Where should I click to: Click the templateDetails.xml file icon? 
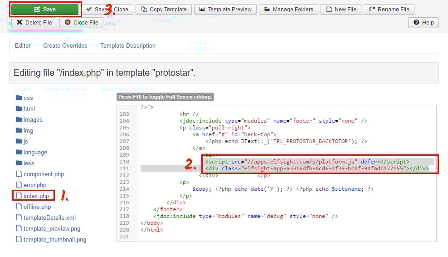click(x=19, y=217)
